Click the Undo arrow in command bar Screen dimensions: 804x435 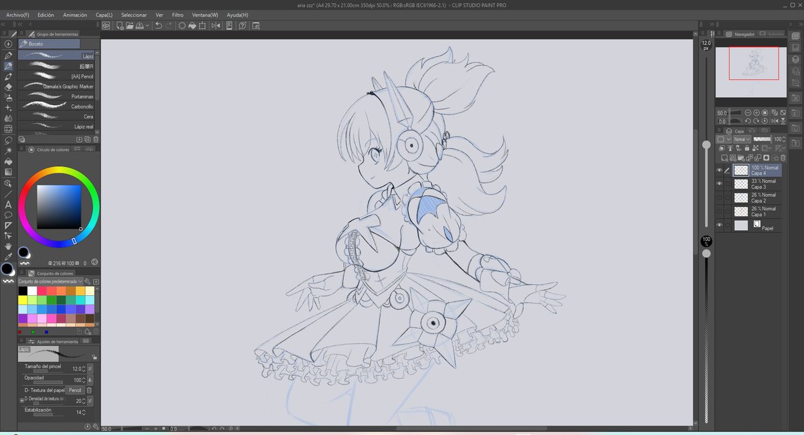[159, 25]
